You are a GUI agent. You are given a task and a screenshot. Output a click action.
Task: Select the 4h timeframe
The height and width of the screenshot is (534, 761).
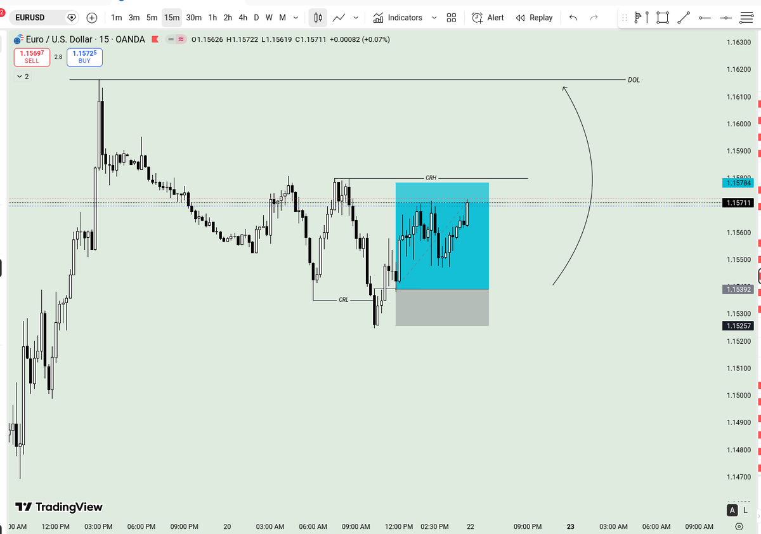tap(243, 18)
